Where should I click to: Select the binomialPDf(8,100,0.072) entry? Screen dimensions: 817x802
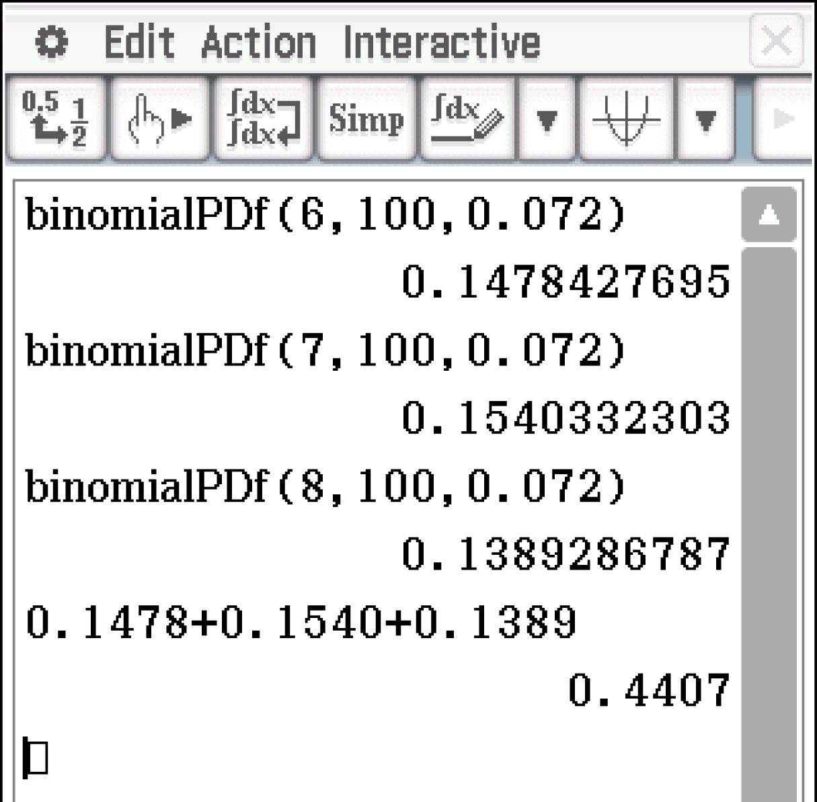point(326,486)
